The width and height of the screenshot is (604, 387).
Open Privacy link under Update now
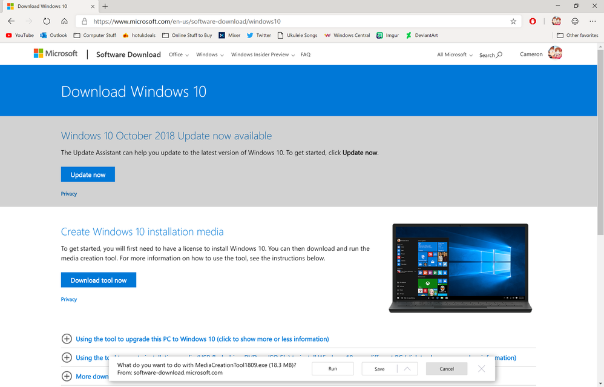(69, 194)
